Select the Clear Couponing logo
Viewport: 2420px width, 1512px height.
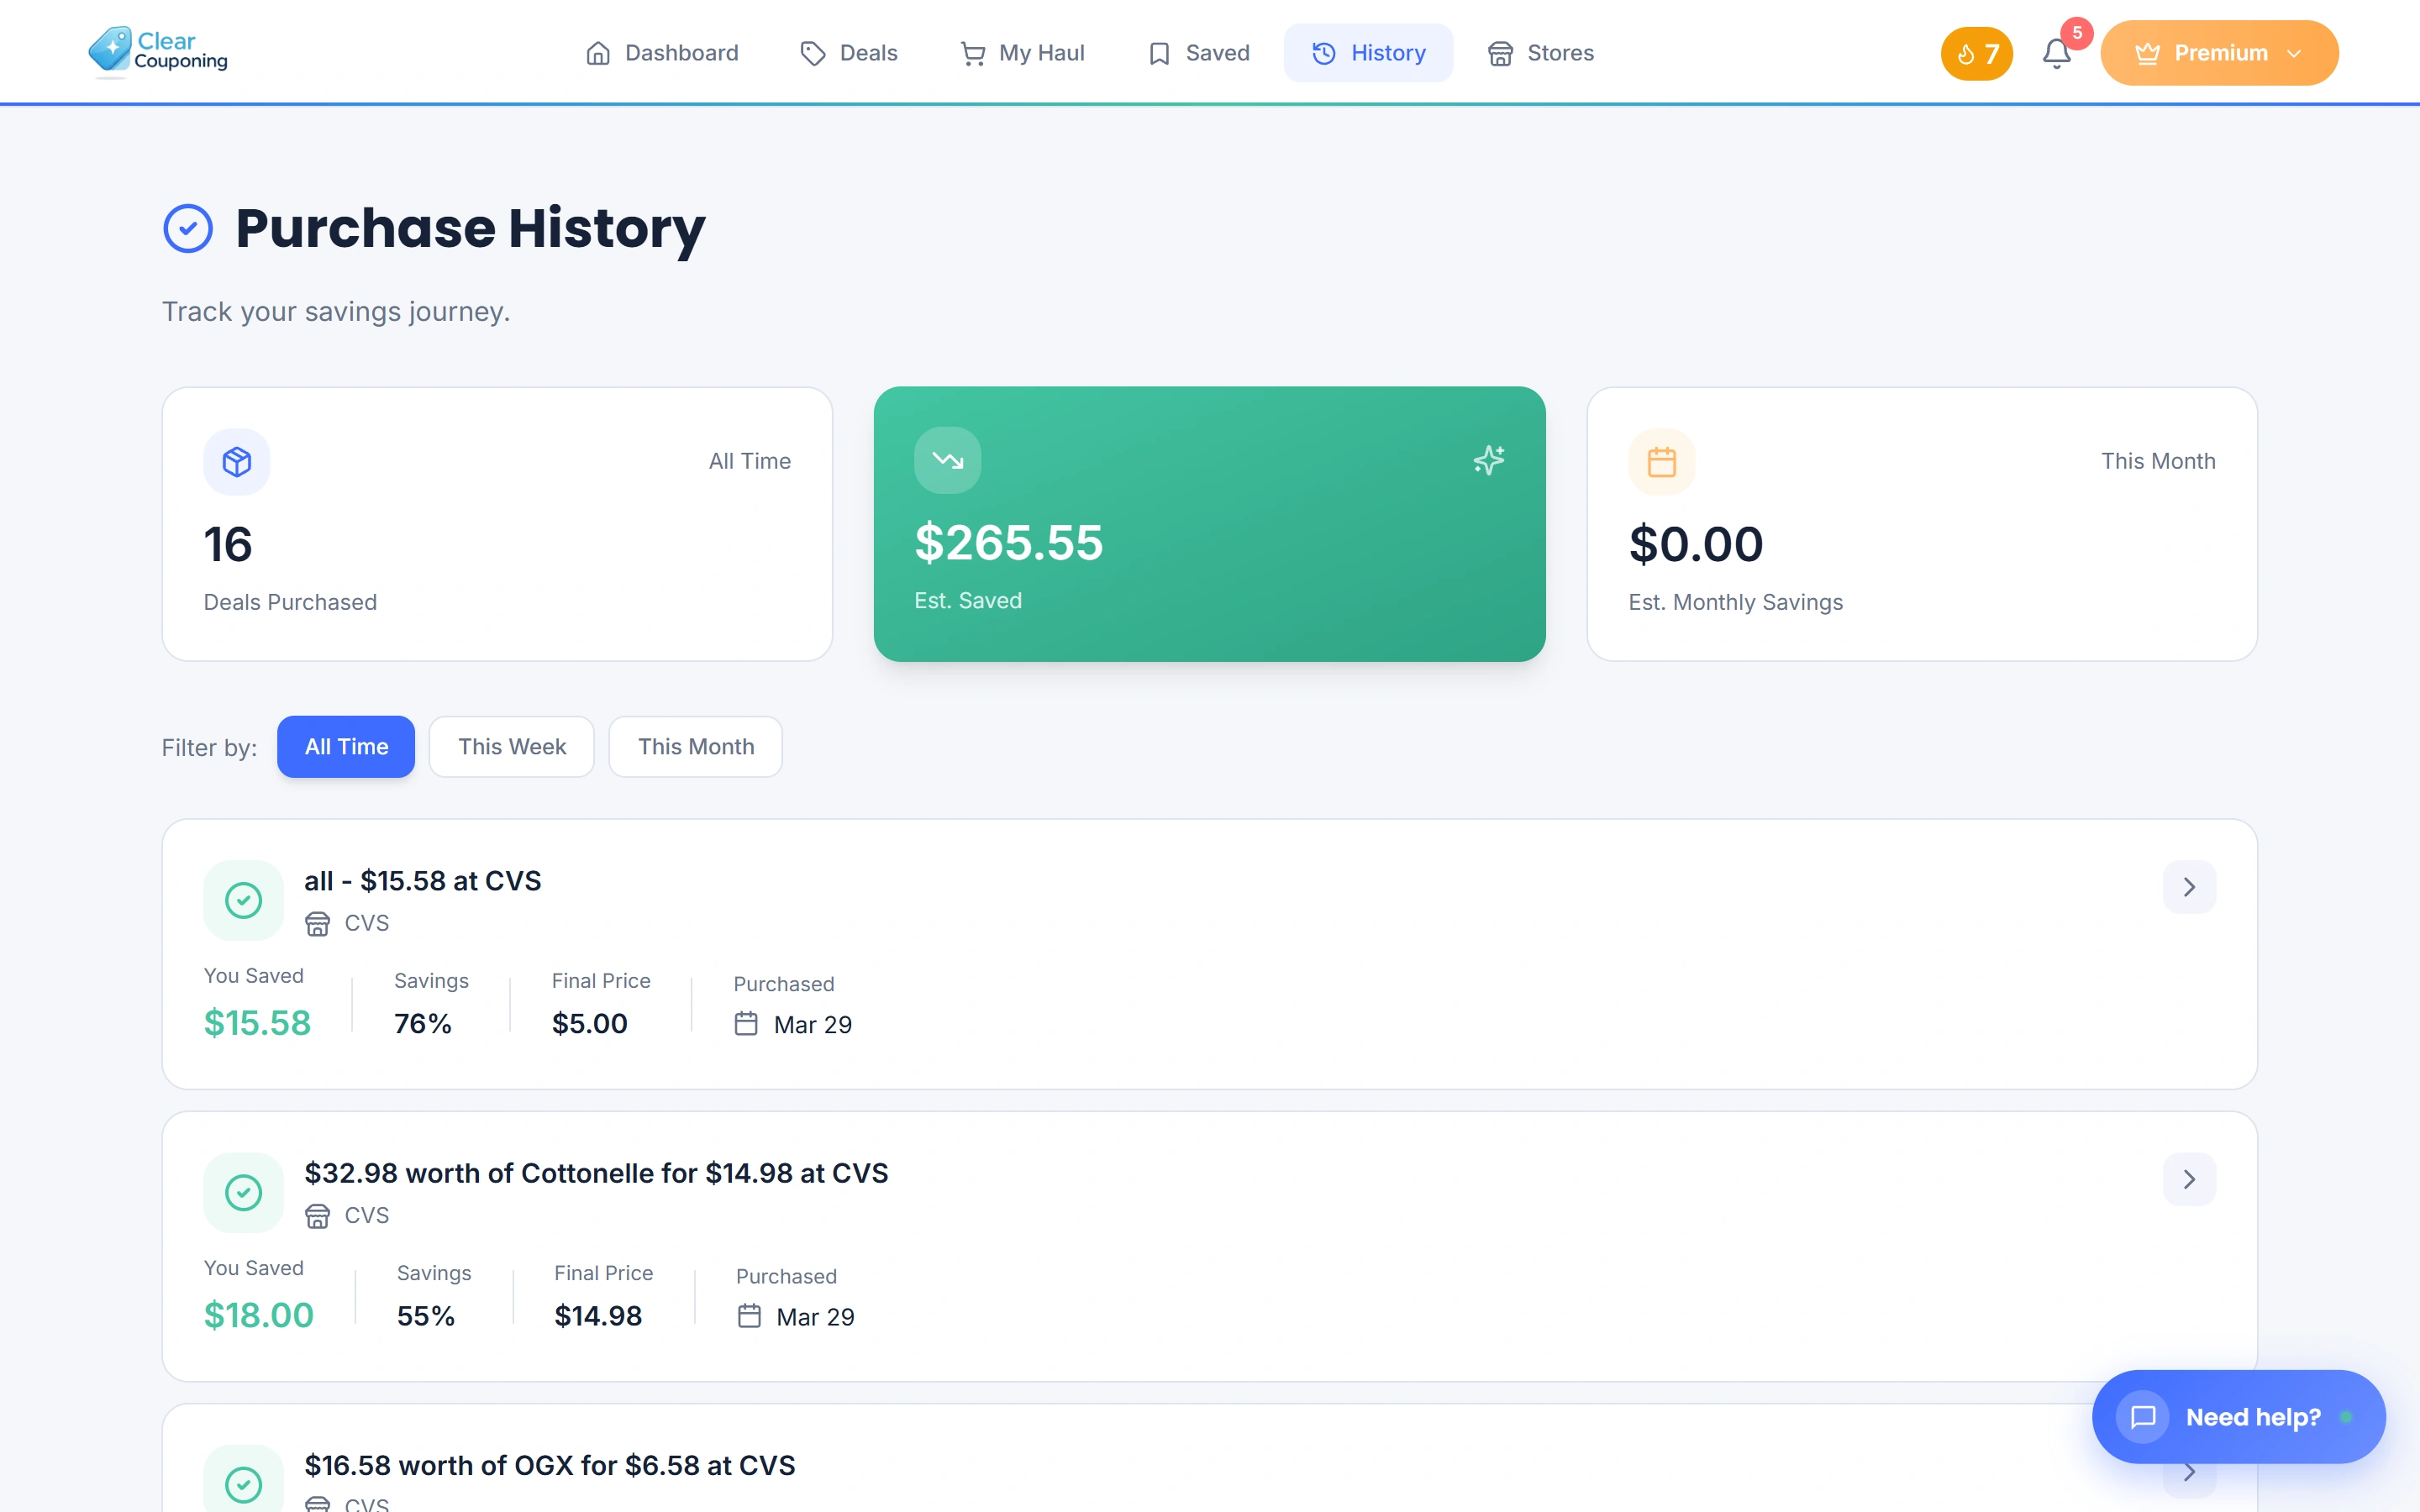pos(157,50)
